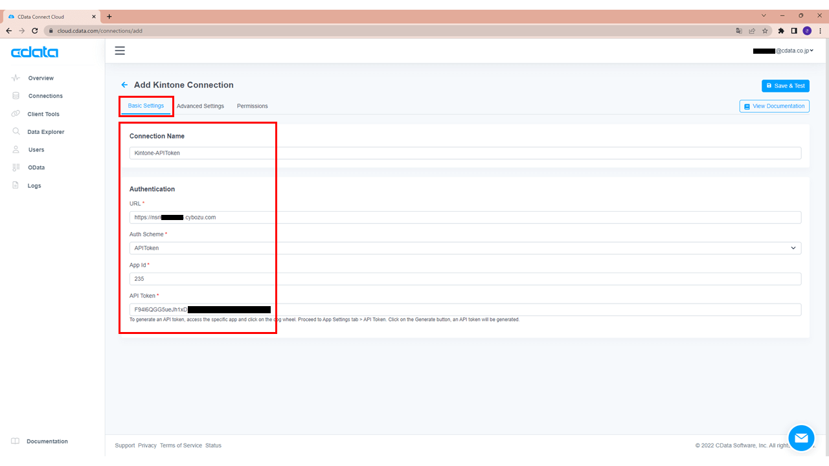829x466 pixels.
Task: Go to Connections in the sidebar
Action: [x=45, y=96]
